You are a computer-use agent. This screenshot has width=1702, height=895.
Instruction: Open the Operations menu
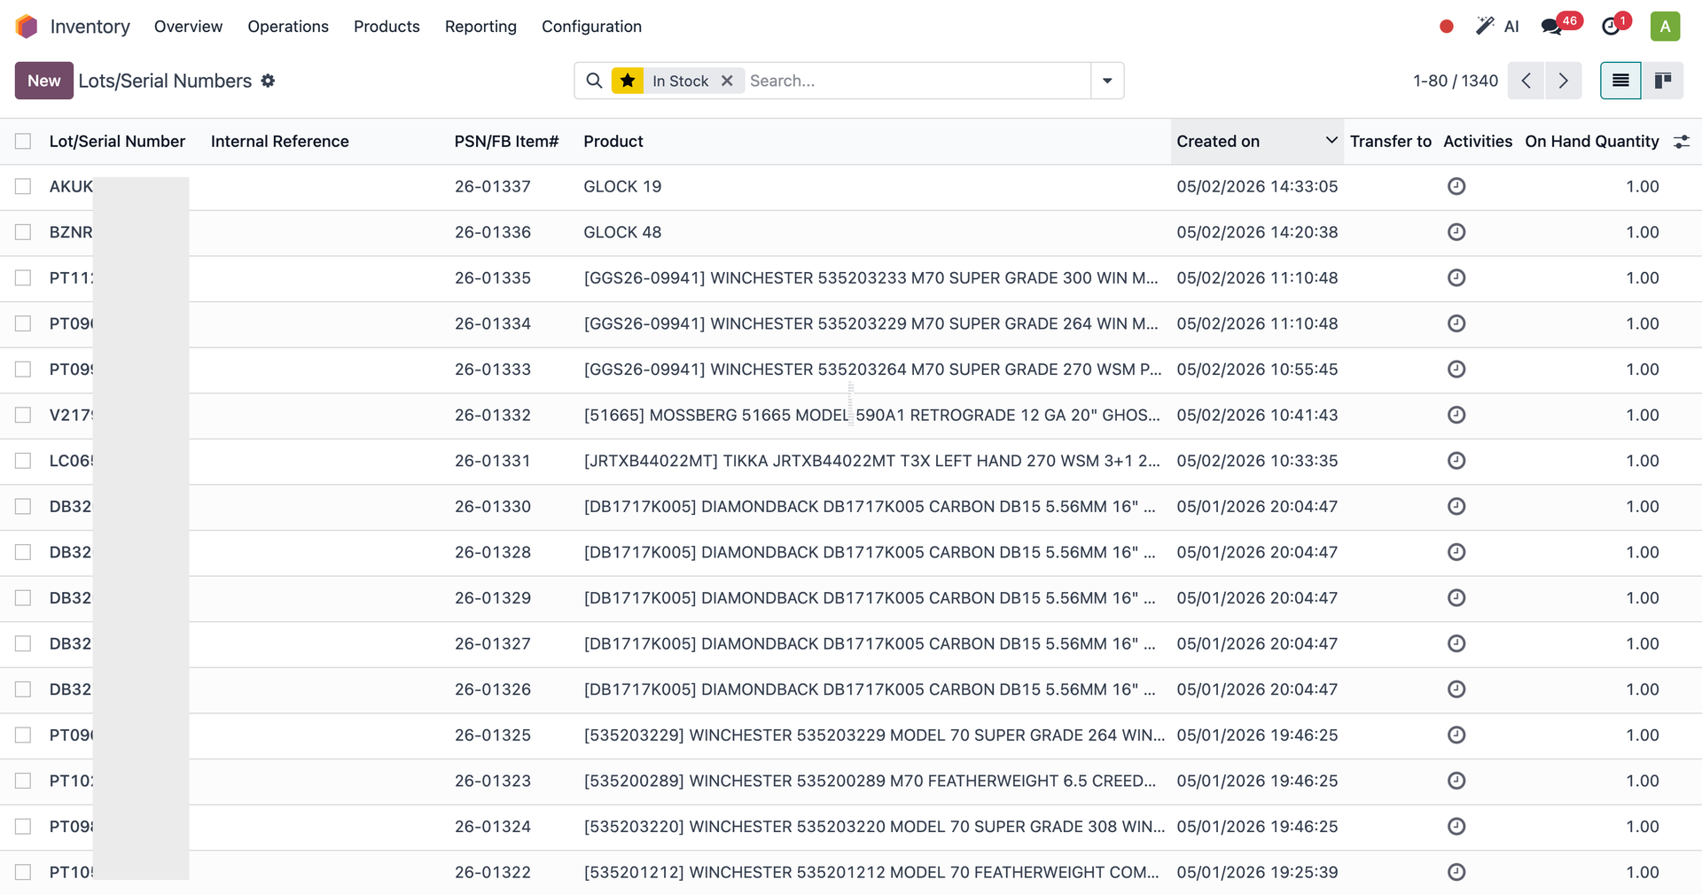(288, 27)
